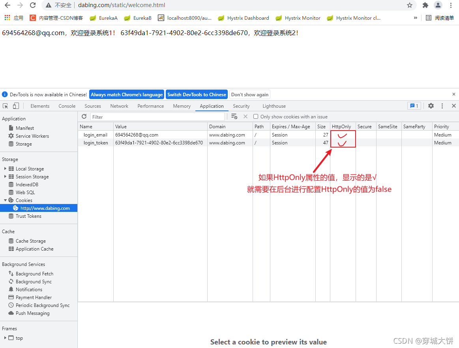
Task: Open the issues counter badge showing 1
Action: coord(414,106)
